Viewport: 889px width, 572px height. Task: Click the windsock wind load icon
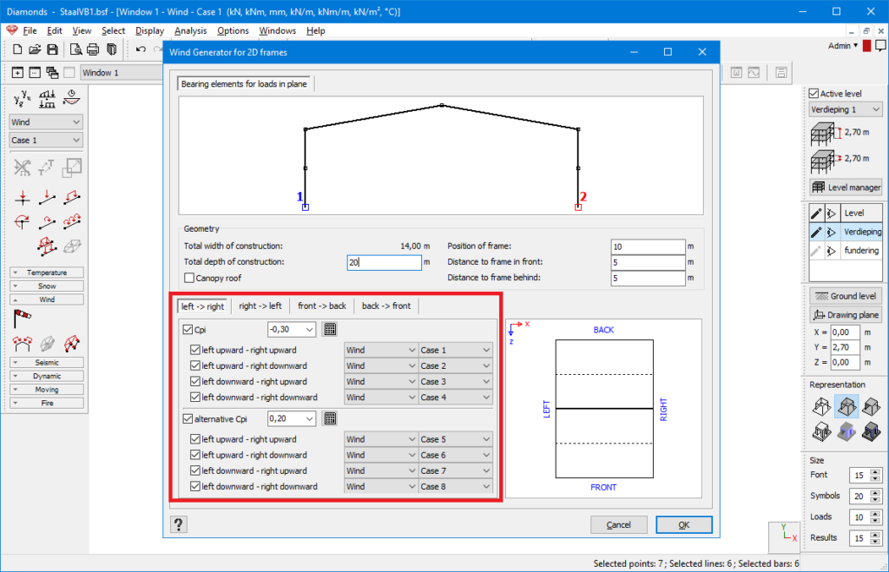[23, 319]
